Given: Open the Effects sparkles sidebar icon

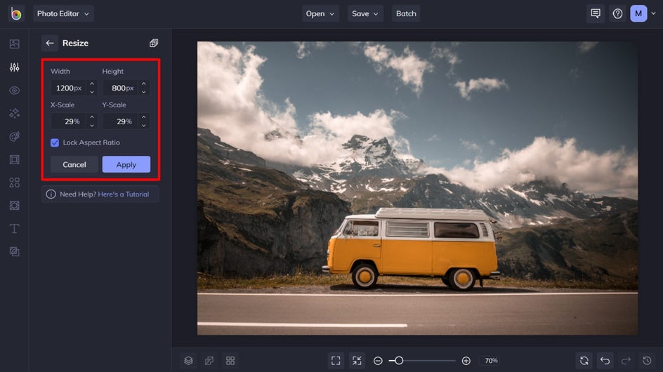Looking at the screenshot, I should pyautogui.click(x=14, y=113).
